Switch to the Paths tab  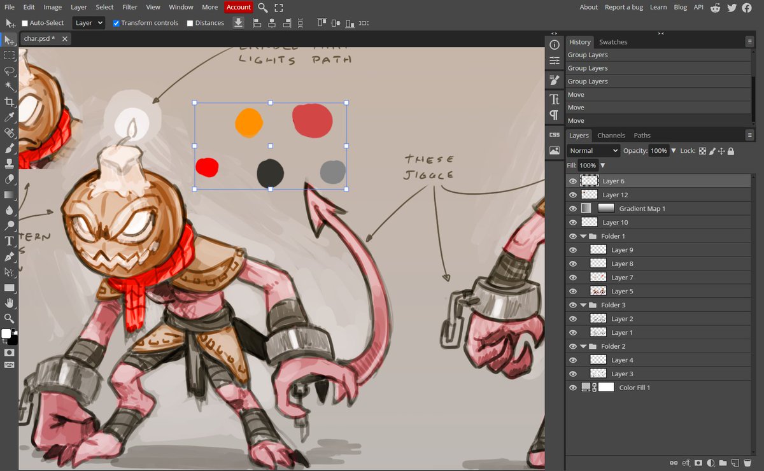point(642,136)
